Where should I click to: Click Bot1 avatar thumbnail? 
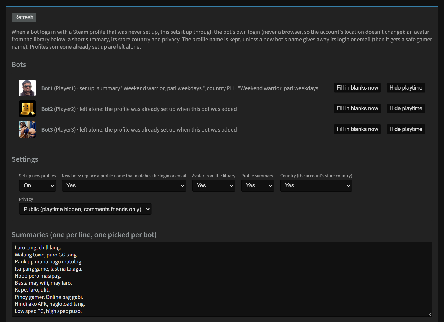pyautogui.click(x=27, y=88)
